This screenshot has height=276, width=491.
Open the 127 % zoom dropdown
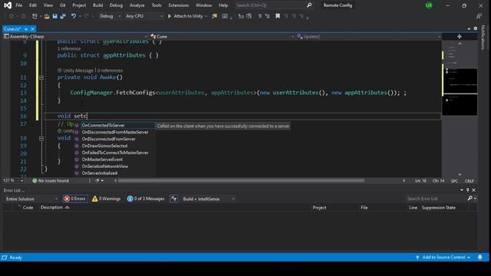coord(13,181)
